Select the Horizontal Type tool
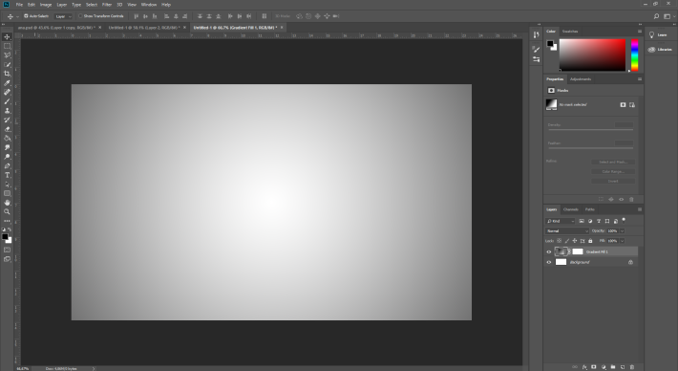The image size is (678, 371). 7,175
